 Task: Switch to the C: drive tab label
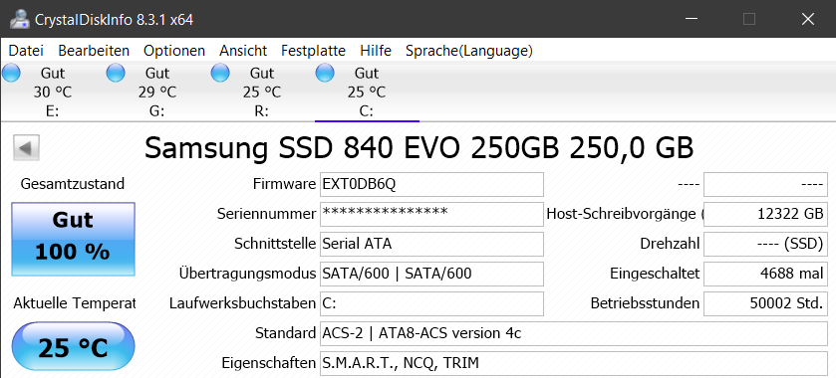pyautogui.click(x=367, y=111)
